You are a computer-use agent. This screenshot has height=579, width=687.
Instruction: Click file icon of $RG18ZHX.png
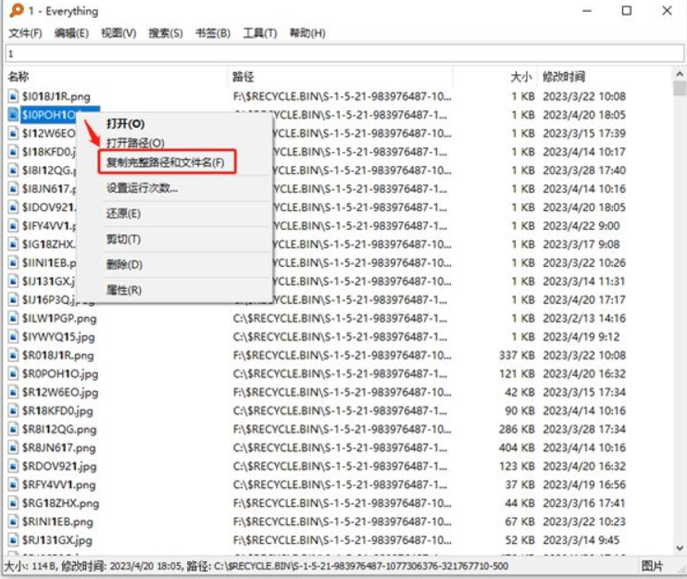pyautogui.click(x=14, y=503)
